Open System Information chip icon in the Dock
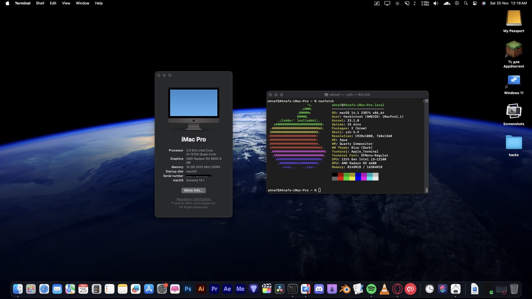 coord(456,289)
